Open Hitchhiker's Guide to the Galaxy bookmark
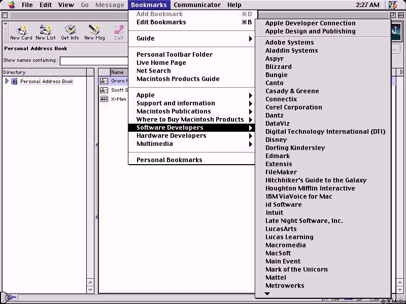 click(323, 180)
